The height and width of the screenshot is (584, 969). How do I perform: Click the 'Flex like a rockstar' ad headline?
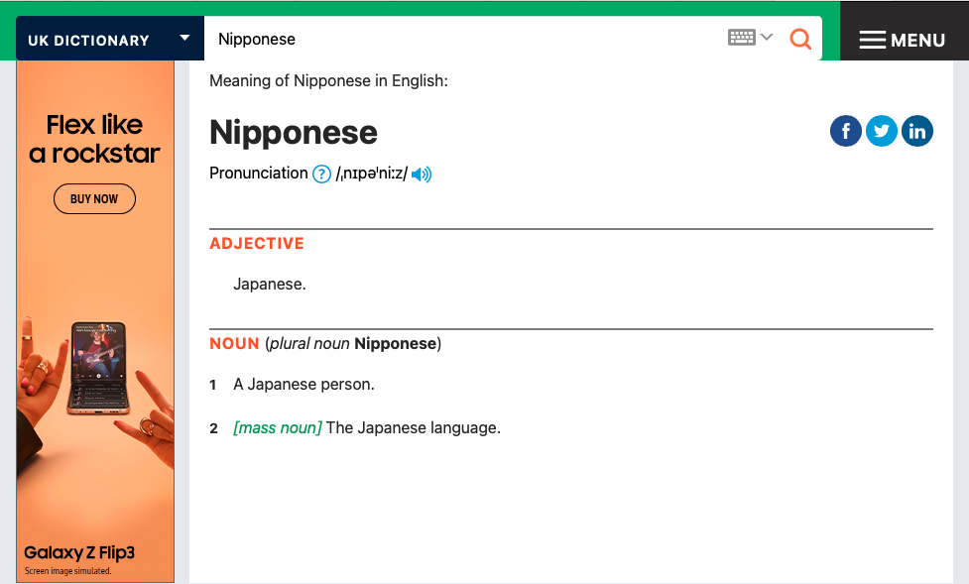pos(94,139)
